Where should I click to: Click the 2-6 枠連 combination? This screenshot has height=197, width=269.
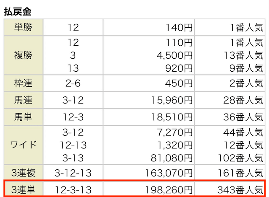[x=73, y=83]
